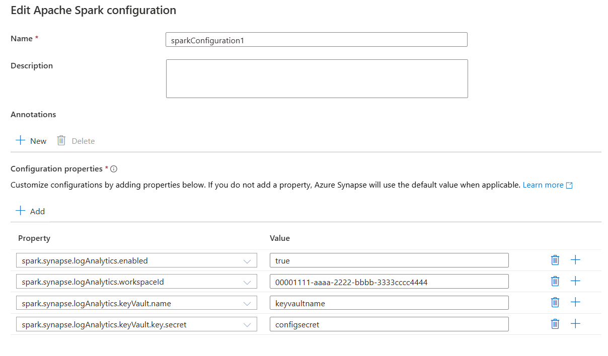Edit the configsecret value field
The image size is (608, 356).
(x=389, y=325)
